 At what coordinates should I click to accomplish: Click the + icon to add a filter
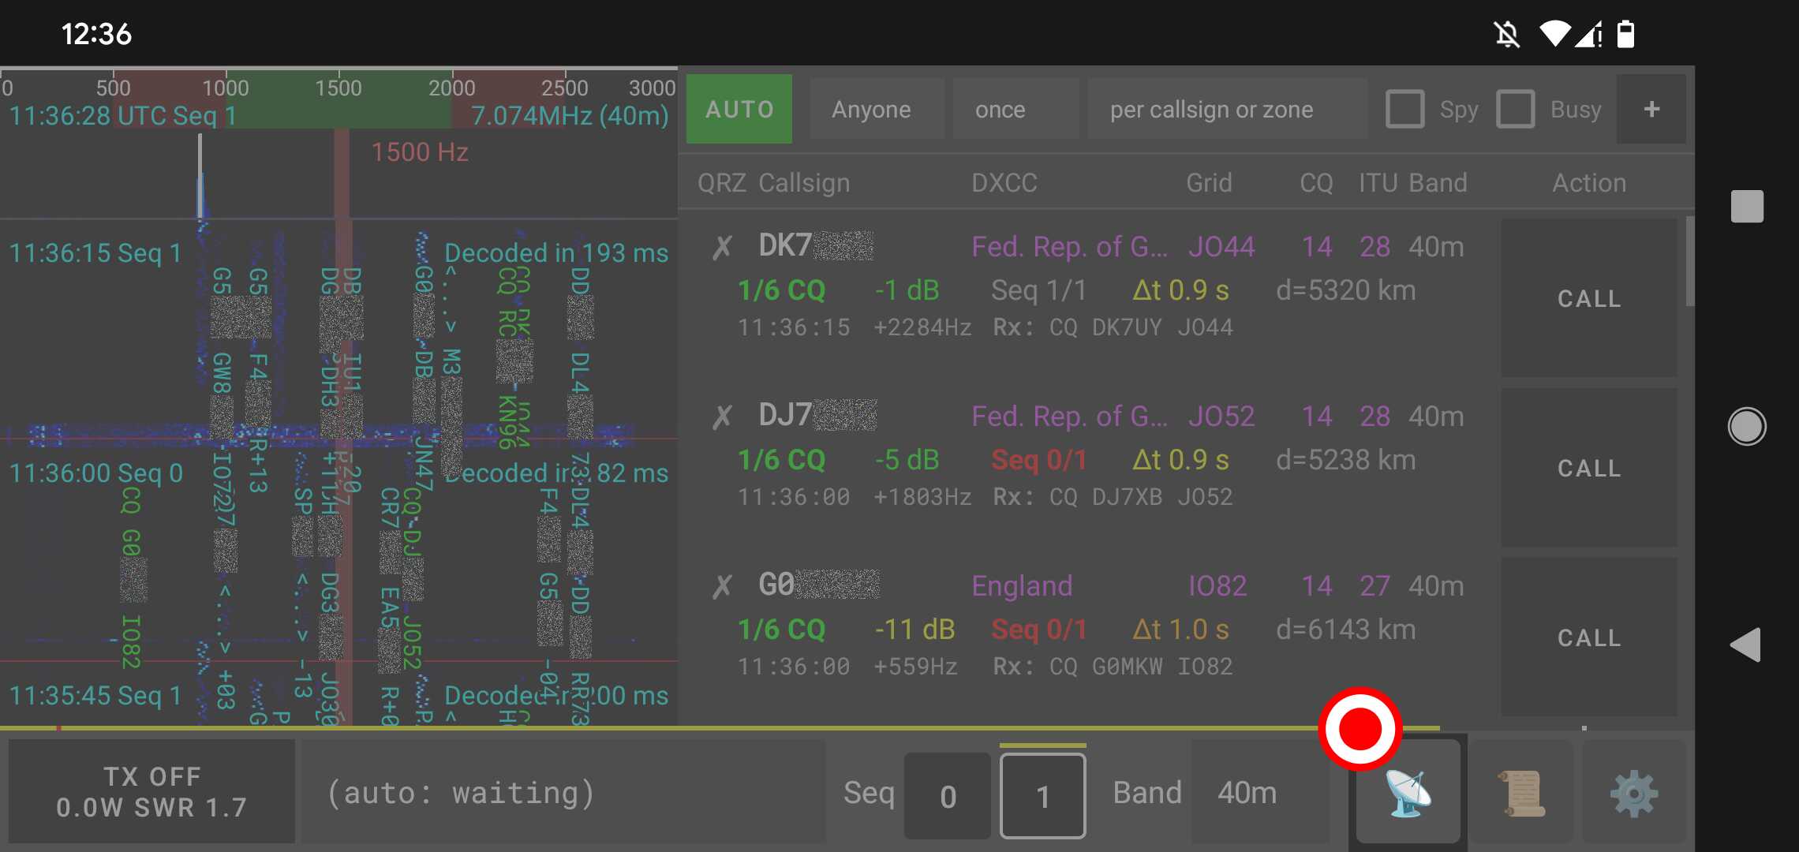[1651, 109]
